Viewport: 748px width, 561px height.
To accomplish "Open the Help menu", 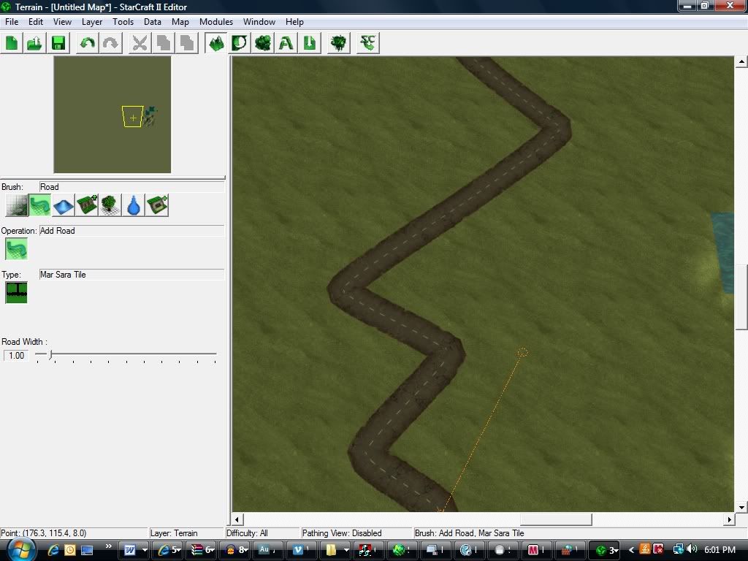I will click(x=294, y=22).
